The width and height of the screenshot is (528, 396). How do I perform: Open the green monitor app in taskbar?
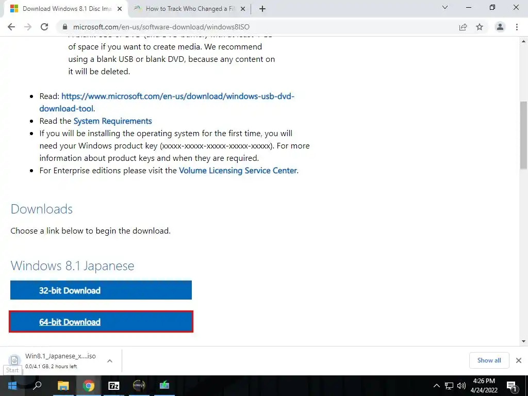[164, 385]
